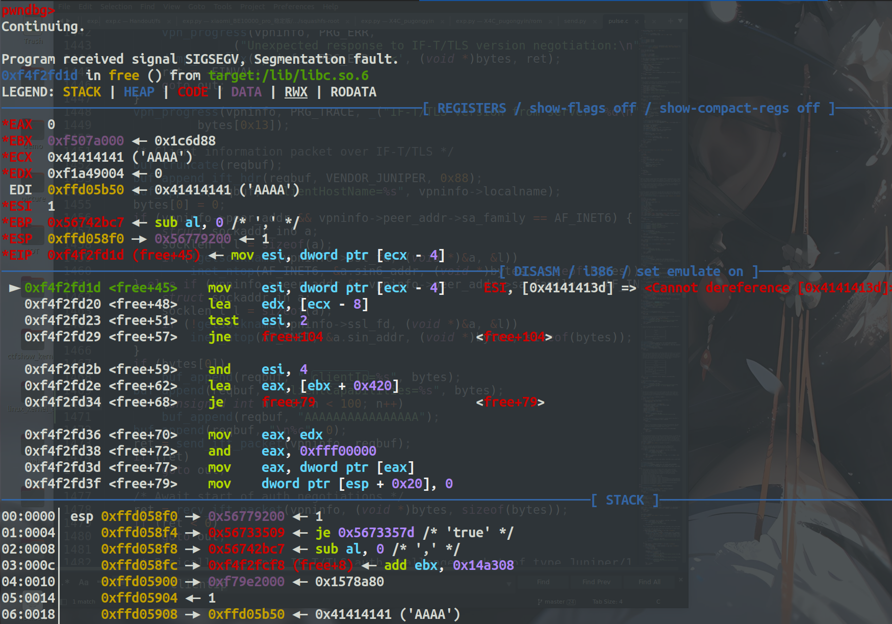Click the EBX register value 0xf507a000
Screen dimensions: 892x624
click(86, 141)
